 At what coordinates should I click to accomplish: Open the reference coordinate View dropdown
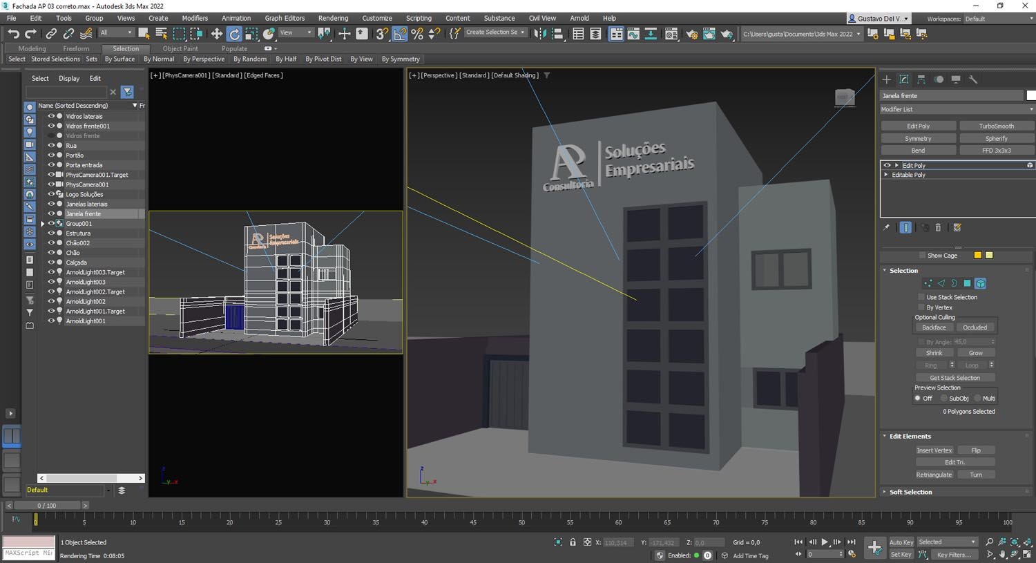coord(296,32)
